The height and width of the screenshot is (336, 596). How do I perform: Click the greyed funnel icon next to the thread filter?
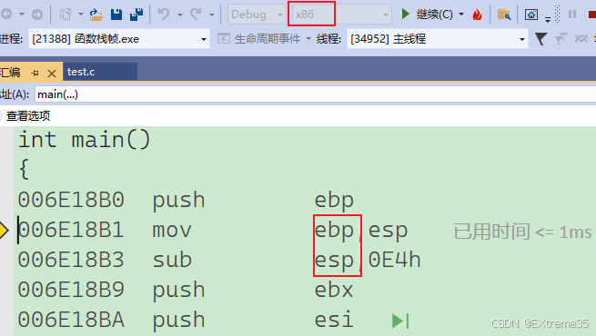(x=561, y=39)
